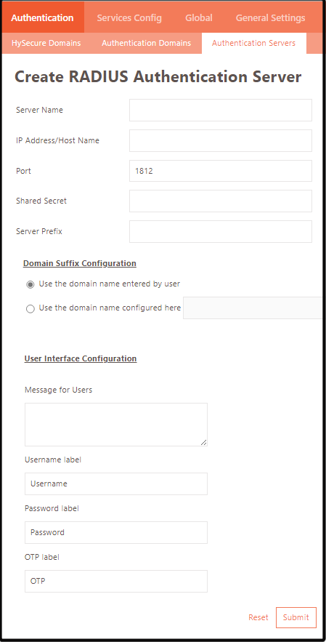Click the Message for Users text area
The width and height of the screenshot is (326, 642).
pos(116,425)
